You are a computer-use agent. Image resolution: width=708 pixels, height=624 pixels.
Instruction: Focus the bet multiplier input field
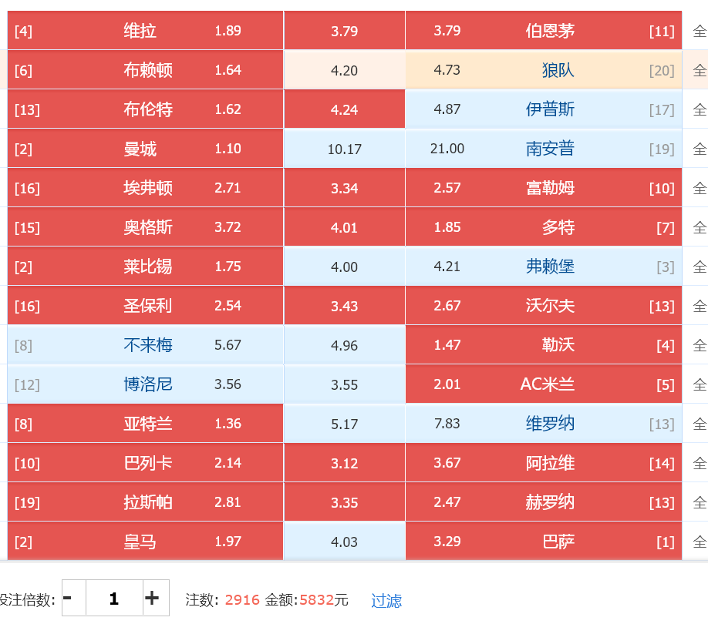pyautogui.click(x=114, y=598)
